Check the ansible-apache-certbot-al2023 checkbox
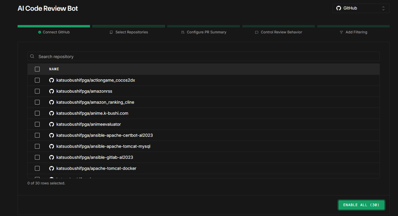398x216 pixels. coord(37,135)
